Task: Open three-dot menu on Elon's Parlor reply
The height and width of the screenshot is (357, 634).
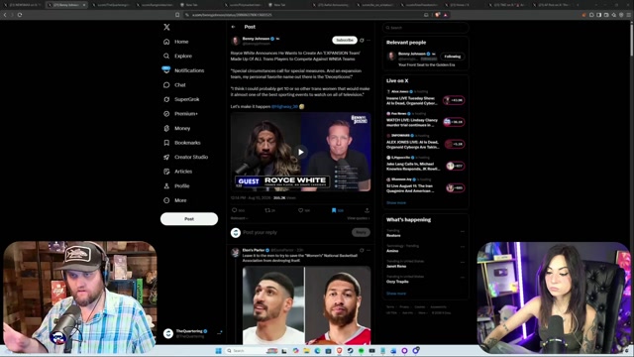Action: 369,250
